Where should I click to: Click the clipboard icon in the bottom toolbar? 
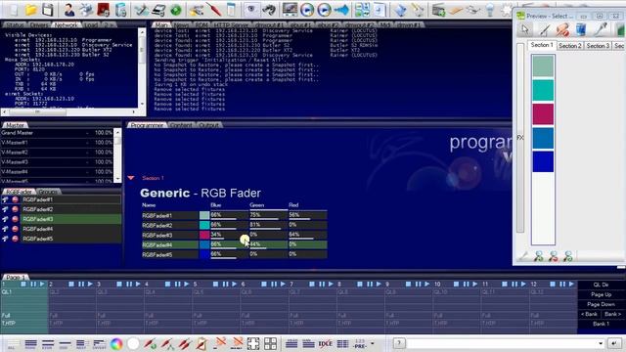[x=201, y=343]
